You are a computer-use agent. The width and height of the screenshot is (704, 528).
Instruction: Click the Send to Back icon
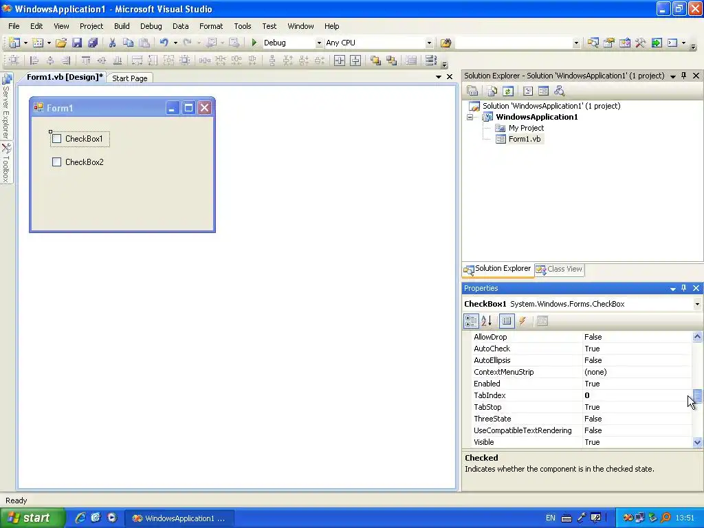coord(391,60)
